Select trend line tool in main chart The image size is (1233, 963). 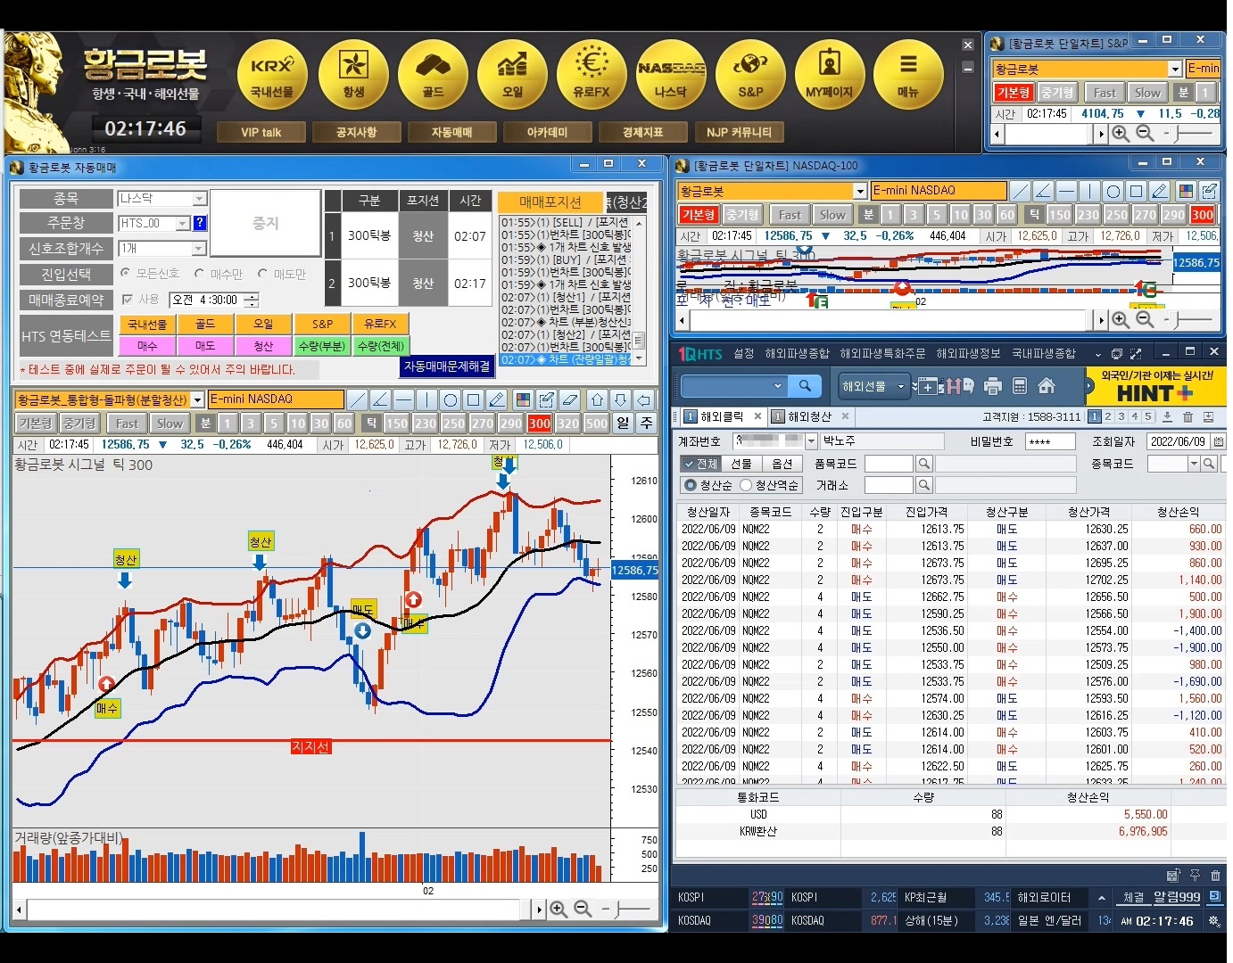click(x=357, y=399)
